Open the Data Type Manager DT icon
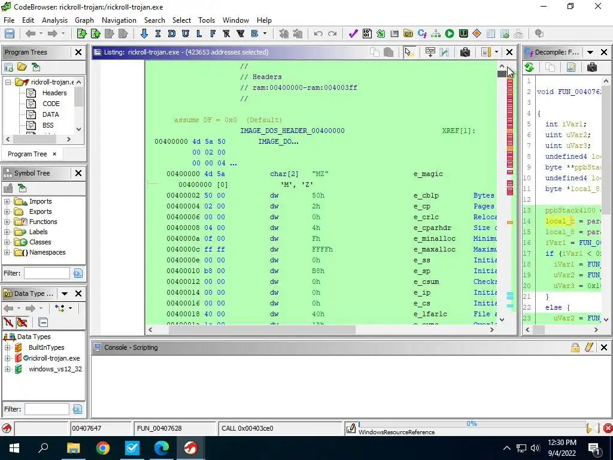Image resolution: width=613 pixels, height=460 pixels. pyautogui.click(x=408, y=34)
